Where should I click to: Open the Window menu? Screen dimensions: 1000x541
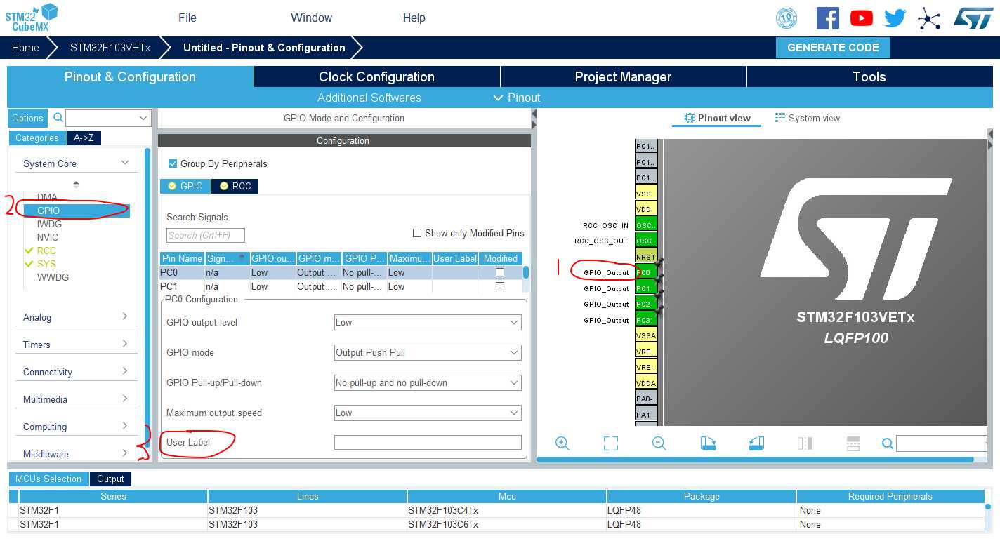click(311, 18)
